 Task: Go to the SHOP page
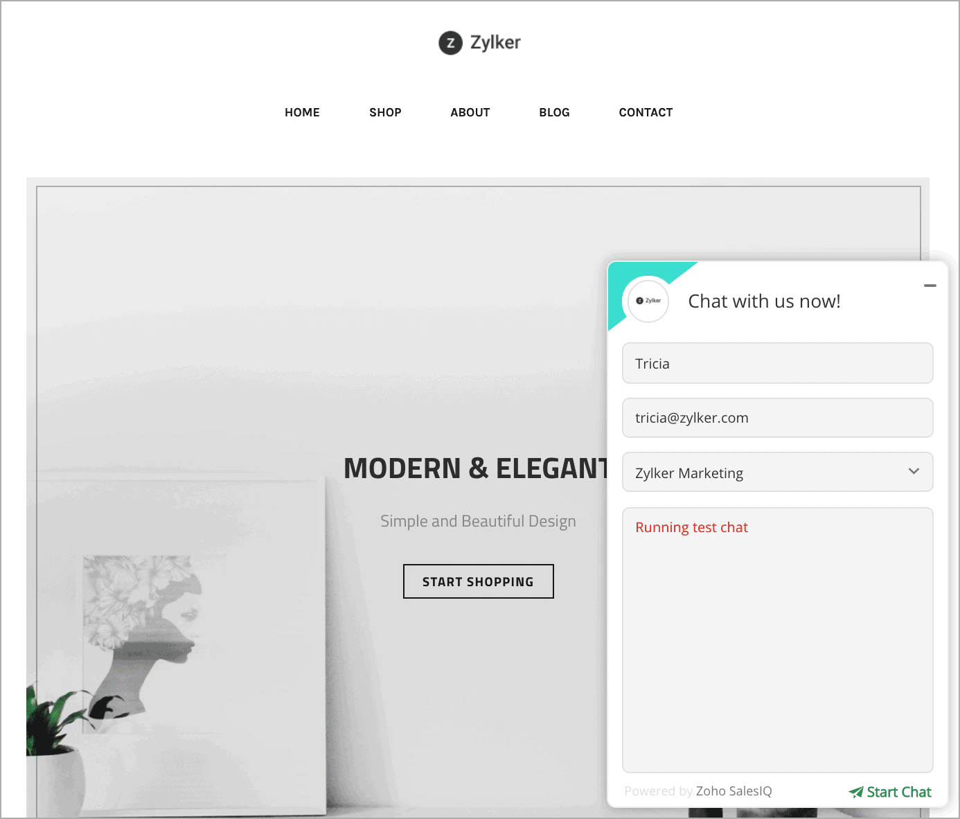pyautogui.click(x=385, y=112)
